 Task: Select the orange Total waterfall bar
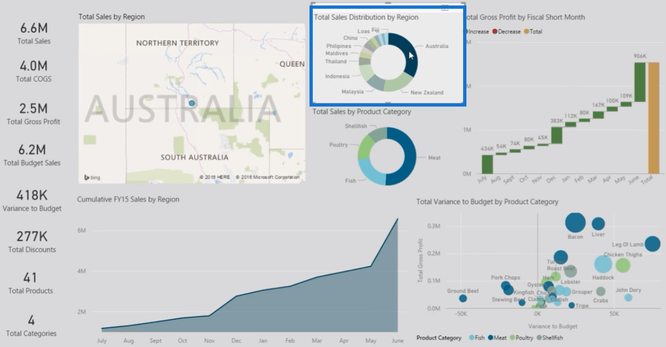coord(653,117)
